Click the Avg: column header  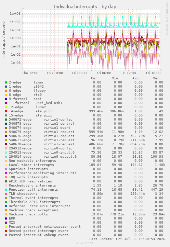136,78
